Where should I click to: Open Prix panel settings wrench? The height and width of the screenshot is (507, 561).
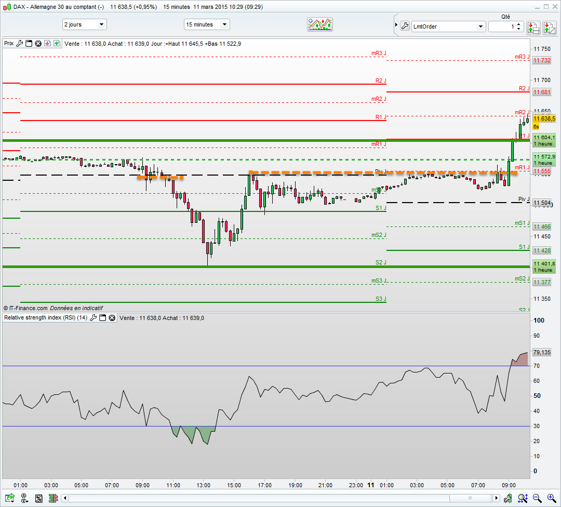20,44
